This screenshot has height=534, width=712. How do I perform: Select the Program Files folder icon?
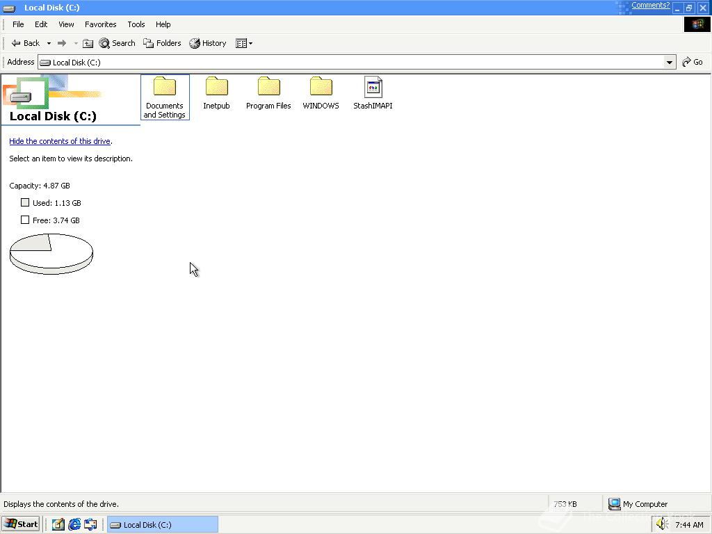[269, 86]
